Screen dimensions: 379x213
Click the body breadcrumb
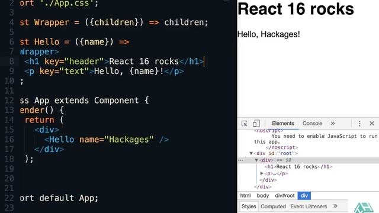[263, 196]
